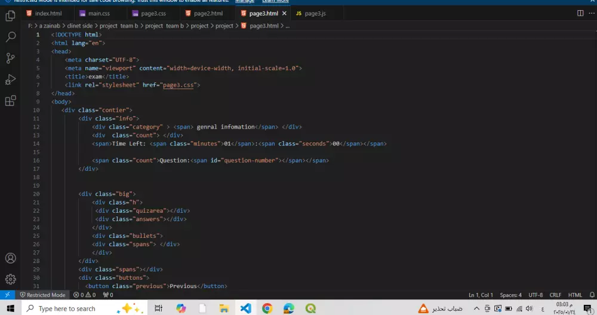Click the 'quizarea' class value on line 22
The image size is (597, 315).
[x=150, y=210]
